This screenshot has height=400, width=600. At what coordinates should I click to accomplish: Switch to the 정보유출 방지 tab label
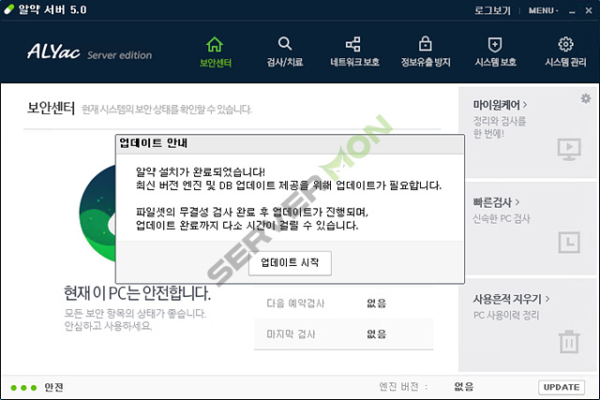(x=425, y=62)
